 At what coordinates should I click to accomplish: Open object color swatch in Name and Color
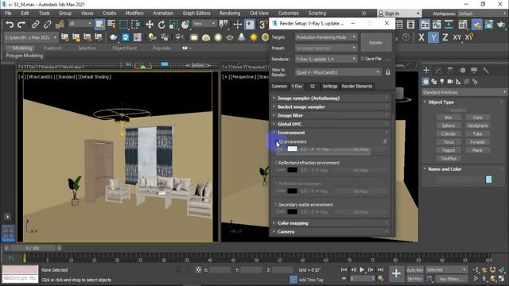(x=488, y=180)
